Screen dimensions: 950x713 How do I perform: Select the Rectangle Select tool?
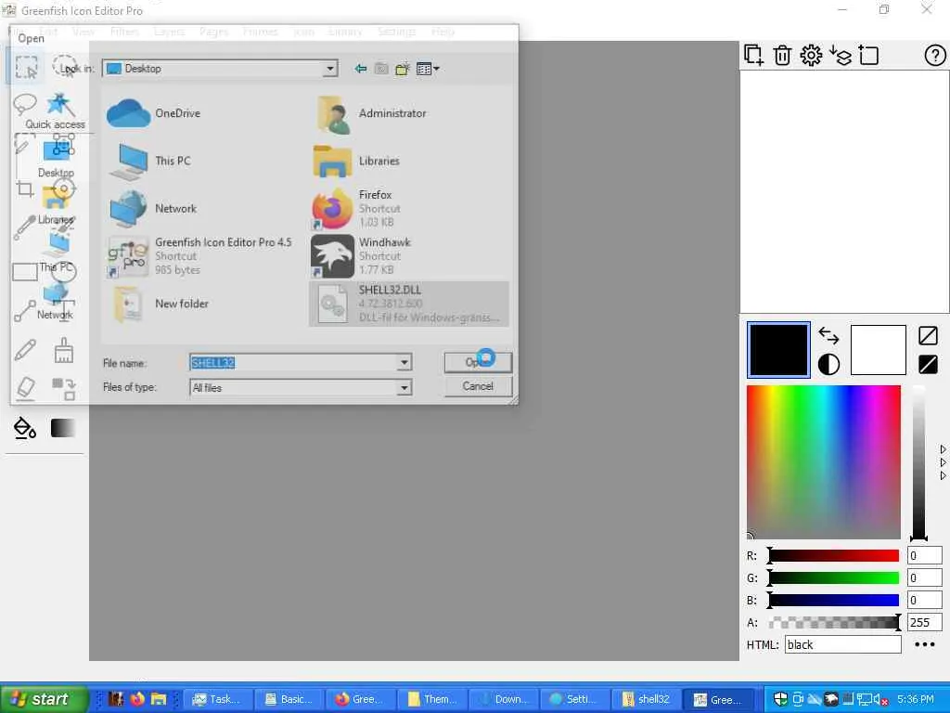[26, 67]
